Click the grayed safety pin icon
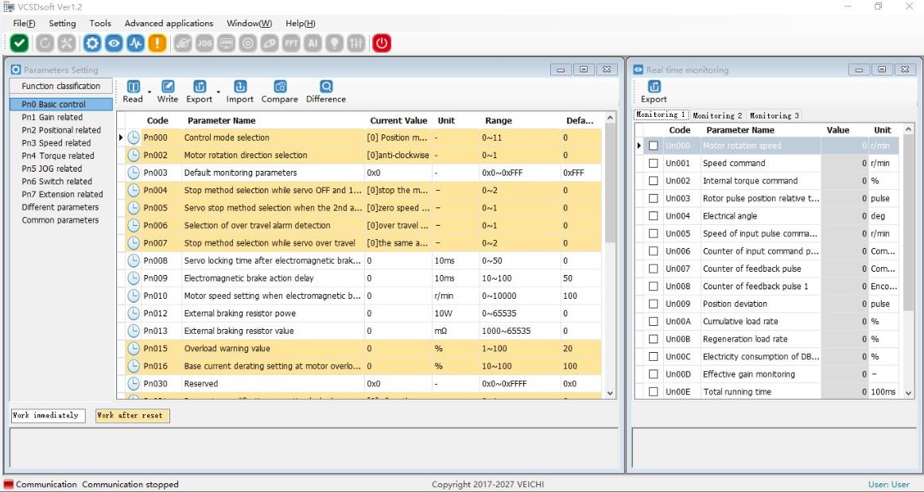Viewport: 924px width, 492px height. (x=270, y=43)
